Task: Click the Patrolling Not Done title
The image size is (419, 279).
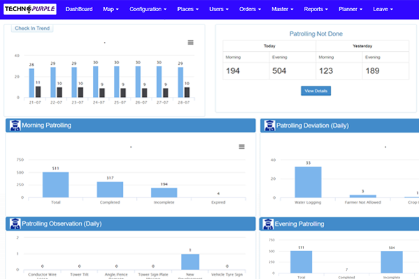Action: click(316, 34)
